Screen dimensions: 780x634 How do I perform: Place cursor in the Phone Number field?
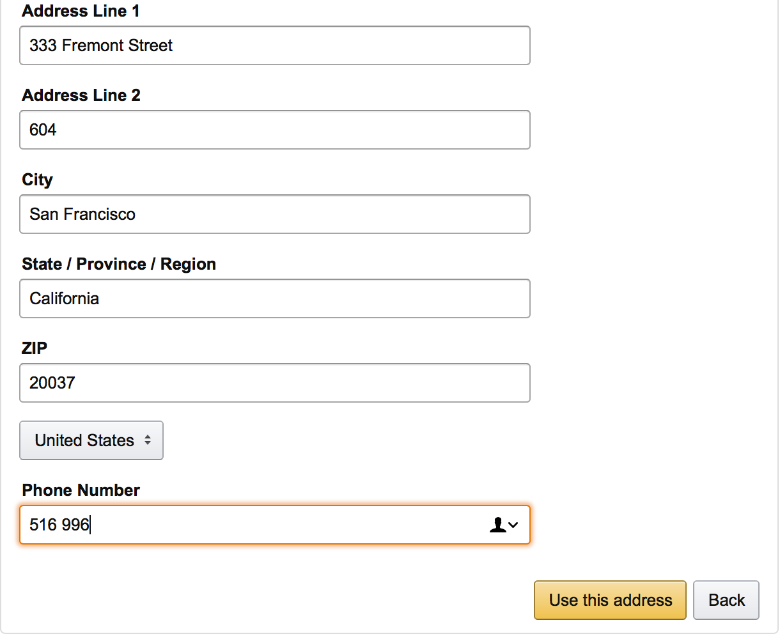coord(256,525)
